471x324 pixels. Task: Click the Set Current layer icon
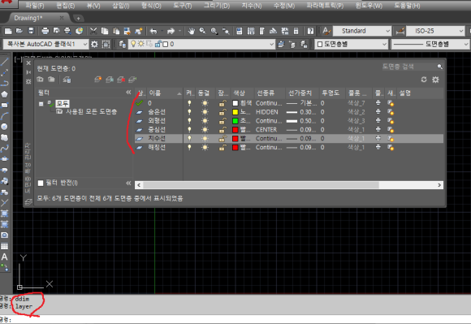pyautogui.click(x=132, y=80)
